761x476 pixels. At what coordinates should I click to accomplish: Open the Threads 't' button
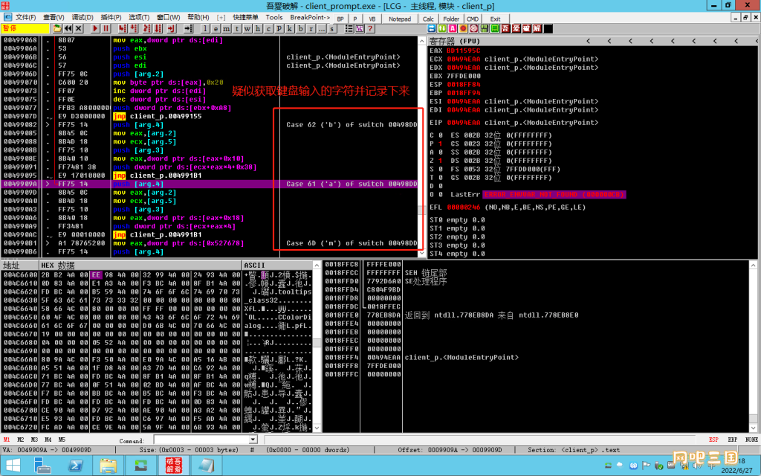pos(237,29)
